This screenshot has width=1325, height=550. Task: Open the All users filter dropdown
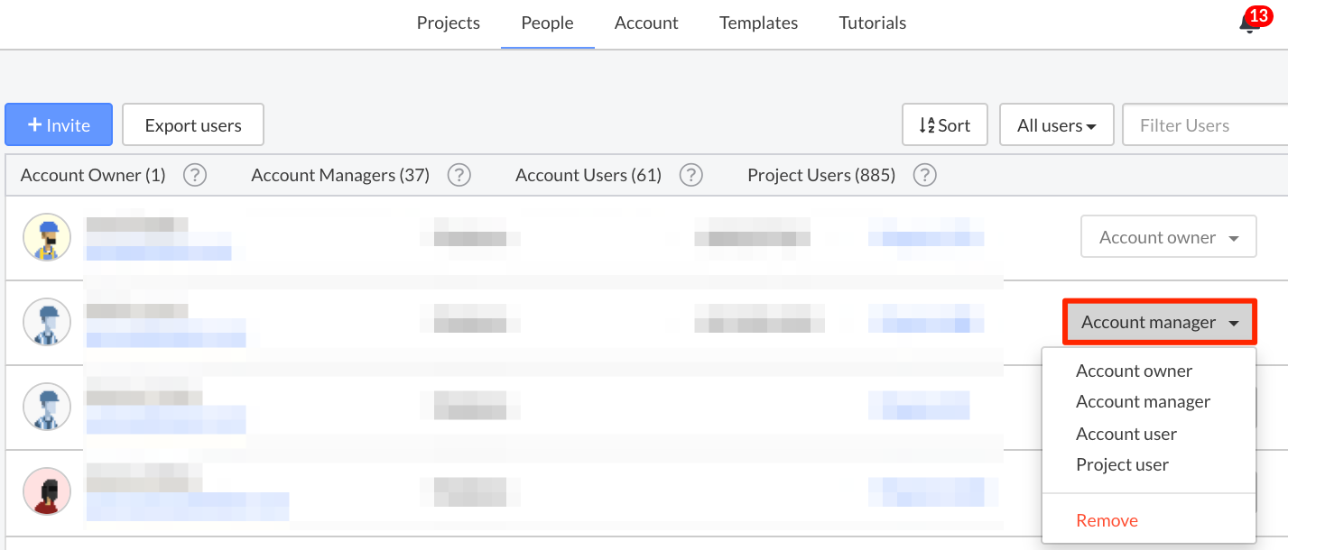coord(1056,125)
